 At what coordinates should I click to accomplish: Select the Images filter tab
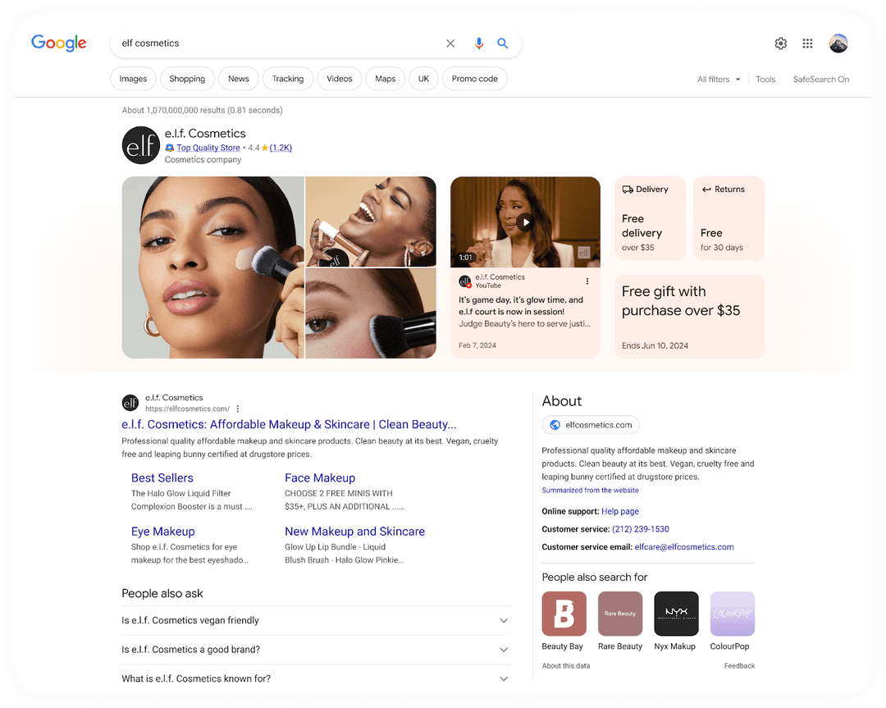coord(133,79)
